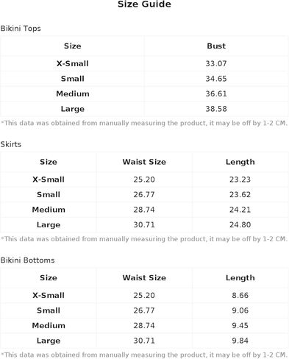Screen dimensions: 289x359
Task: Select the Skirts section label
Action: tap(11, 144)
